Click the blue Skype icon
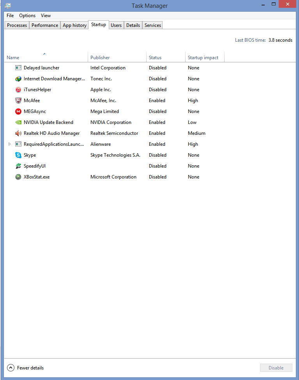 pyautogui.click(x=18, y=155)
